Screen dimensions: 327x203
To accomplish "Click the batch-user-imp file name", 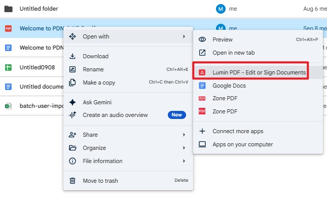I will click(42, 106).
